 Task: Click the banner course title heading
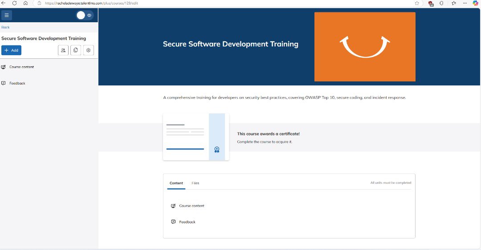pyautogui.click(x=230, y=44)
